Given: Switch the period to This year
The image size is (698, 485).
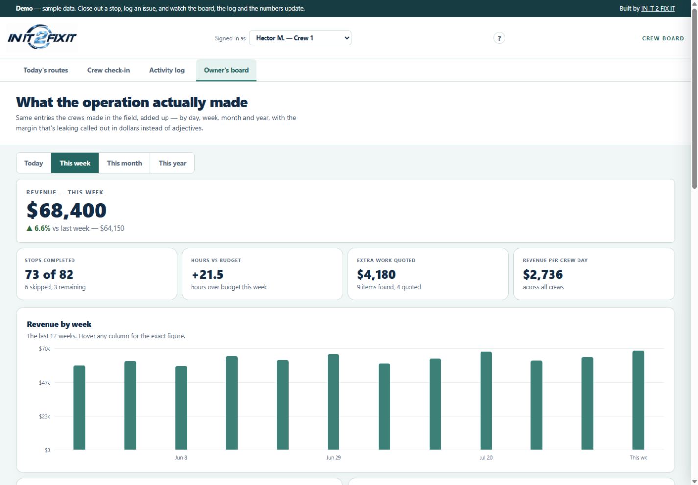Looking at the screenshot, I should click(x=172, y=163).
